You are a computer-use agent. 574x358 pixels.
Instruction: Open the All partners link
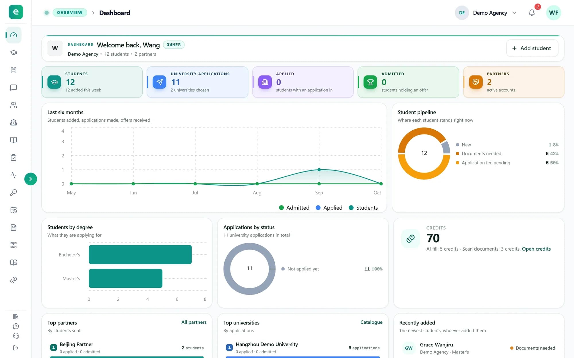pos(194,322)
